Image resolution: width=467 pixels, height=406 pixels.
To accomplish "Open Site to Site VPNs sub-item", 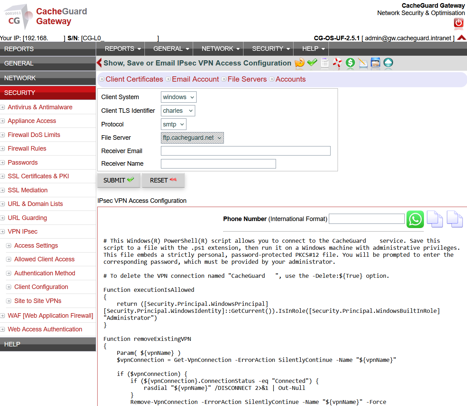I will (38, 301).
